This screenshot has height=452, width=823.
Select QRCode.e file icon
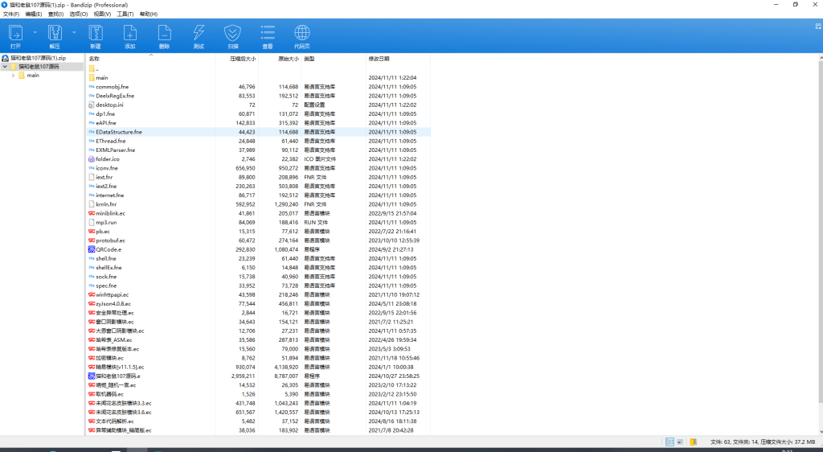[x=92, y=249]
